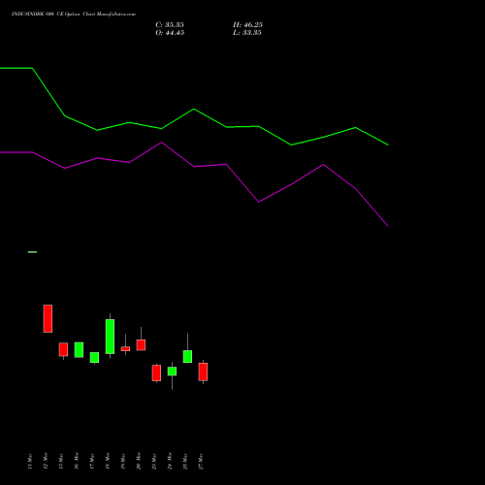Click the 25 Mar date axis label
Screen dimensions: 485x485
185,462
